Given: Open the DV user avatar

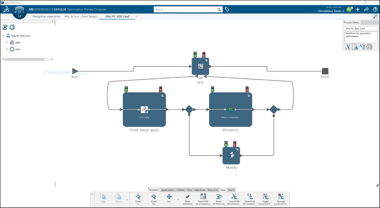Looking at the screenshot, I should tap(349, 9).
